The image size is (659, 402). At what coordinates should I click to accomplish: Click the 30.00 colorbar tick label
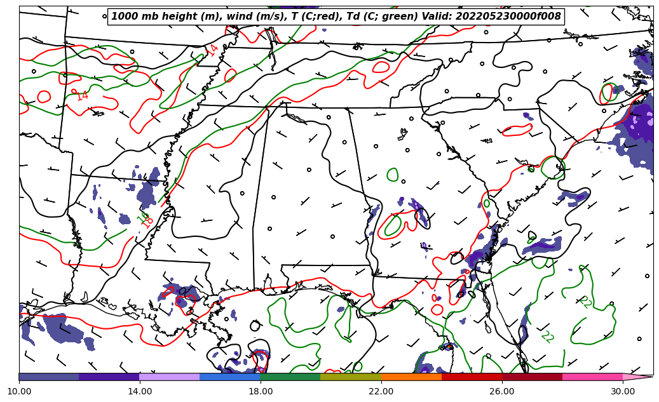click(x=623, y=391)
